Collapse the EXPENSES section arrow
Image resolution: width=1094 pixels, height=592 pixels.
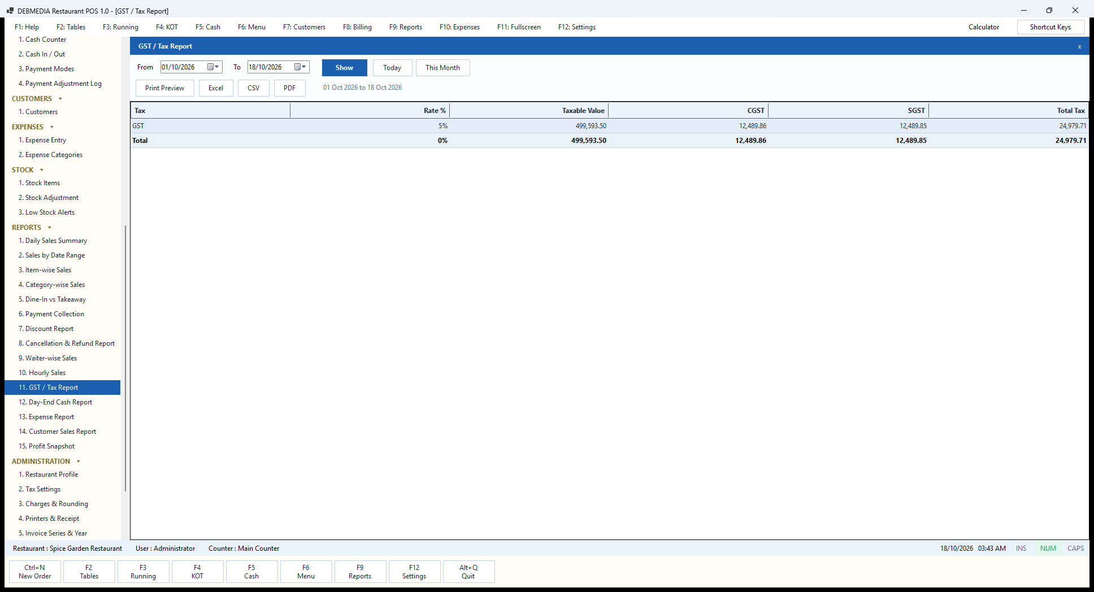coord(52,127)
